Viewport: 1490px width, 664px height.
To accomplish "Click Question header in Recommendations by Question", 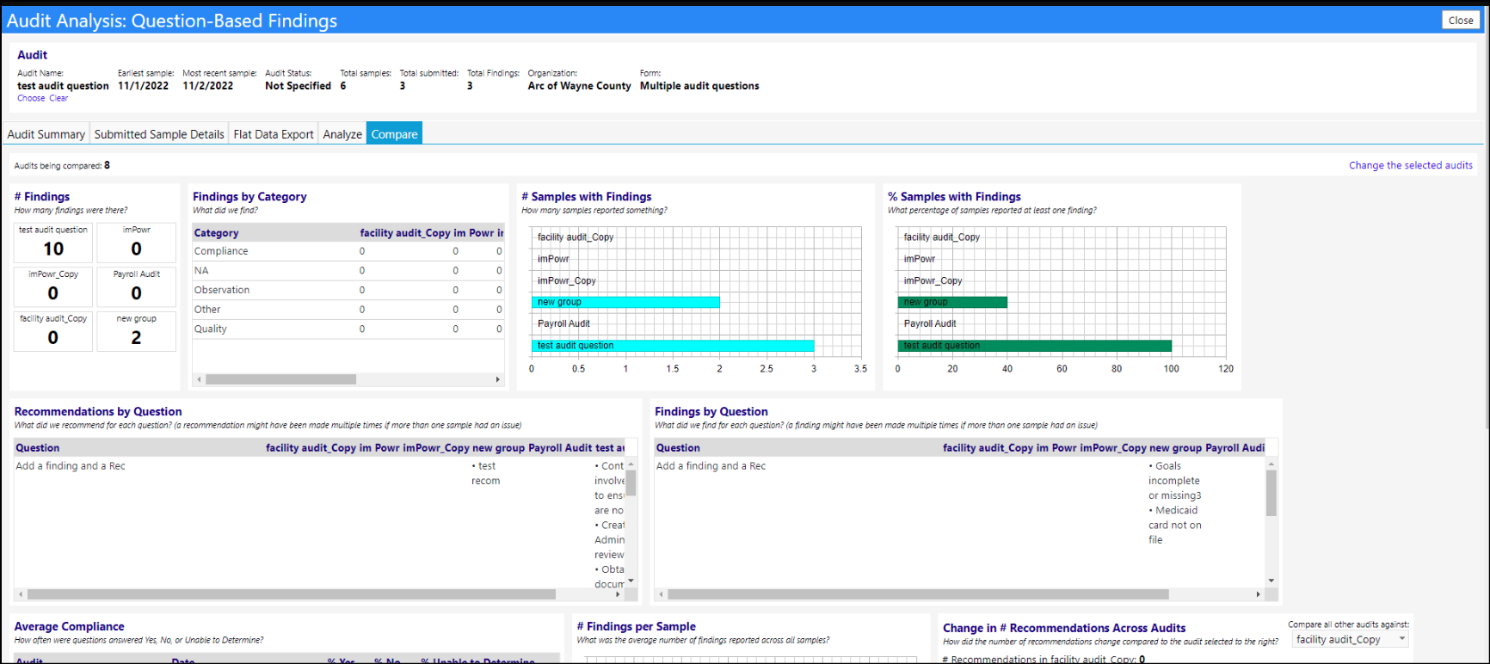I will [38, 448].
